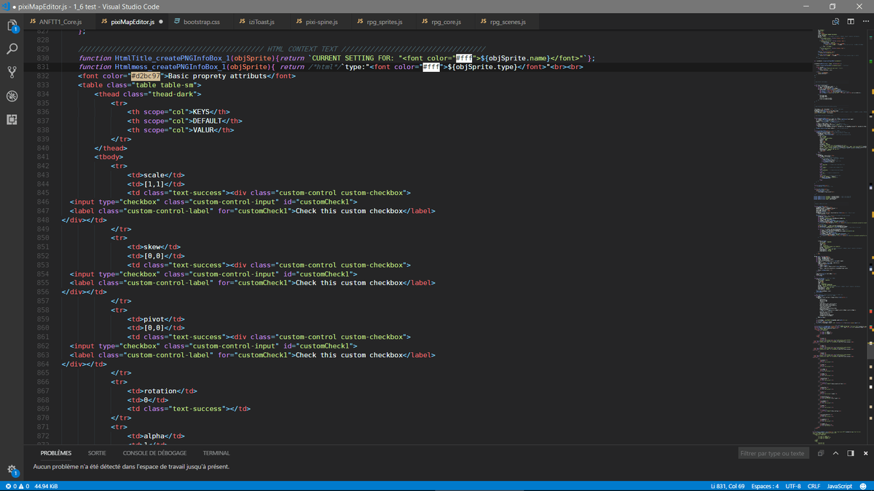The image size is (874, 491).
Task: Switch to the bootstrap.css tab
Action: click(197, 22)
